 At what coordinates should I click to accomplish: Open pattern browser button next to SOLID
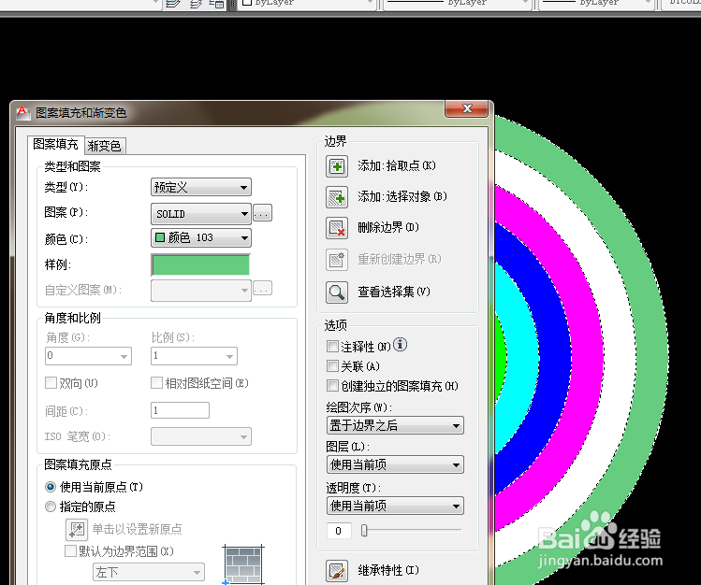click(262, 213)
